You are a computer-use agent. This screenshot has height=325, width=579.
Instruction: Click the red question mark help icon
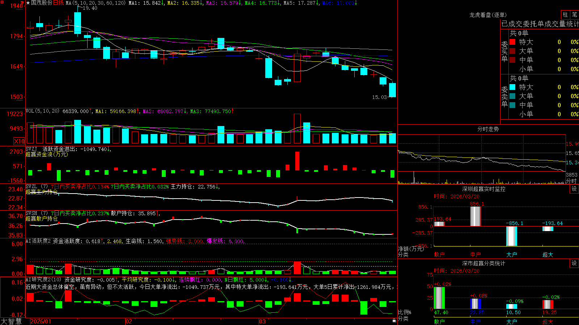(x=22, y=3)
